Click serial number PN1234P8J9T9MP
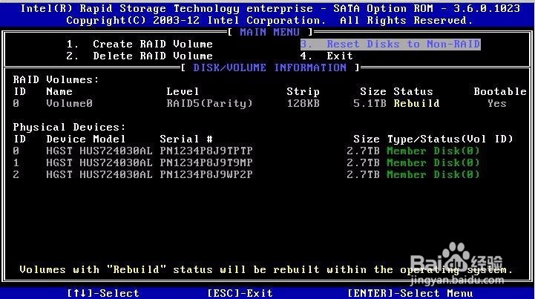The image size is (535, 299). 206,162
